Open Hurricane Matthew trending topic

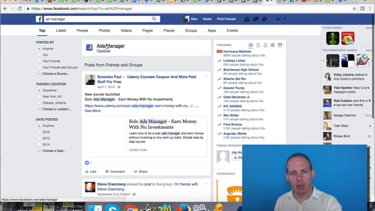(x=237, y=52)
